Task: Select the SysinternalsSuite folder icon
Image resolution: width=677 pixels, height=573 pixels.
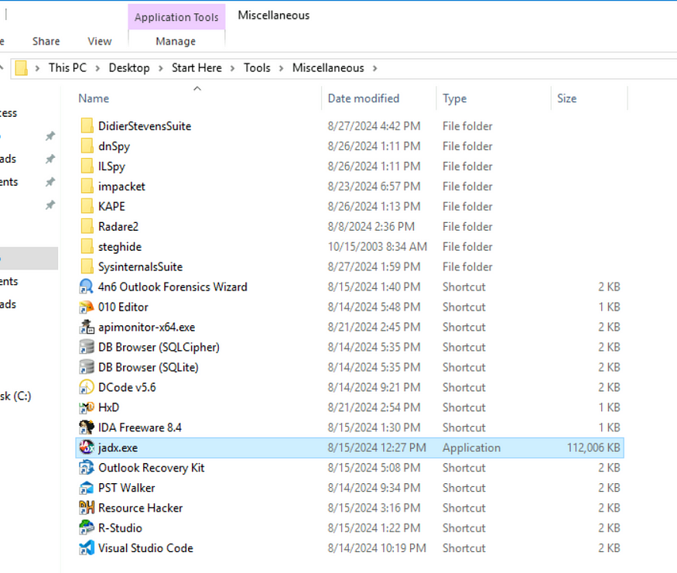Action: click(x=87, y=266)
